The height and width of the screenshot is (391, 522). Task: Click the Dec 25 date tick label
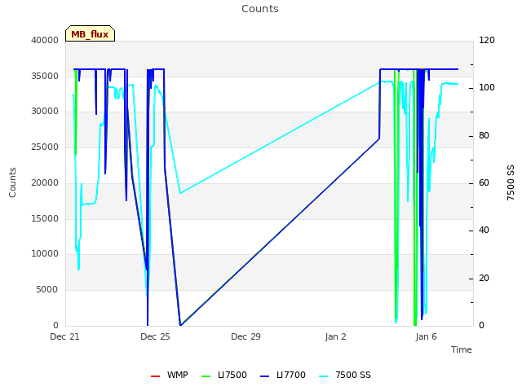[x=155, y=336]
